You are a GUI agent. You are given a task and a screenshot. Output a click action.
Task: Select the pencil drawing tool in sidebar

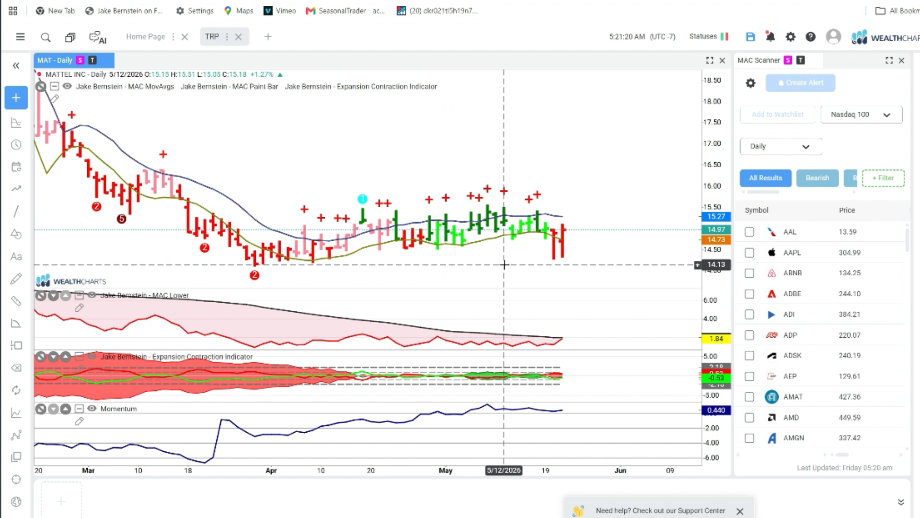[16, 279]
